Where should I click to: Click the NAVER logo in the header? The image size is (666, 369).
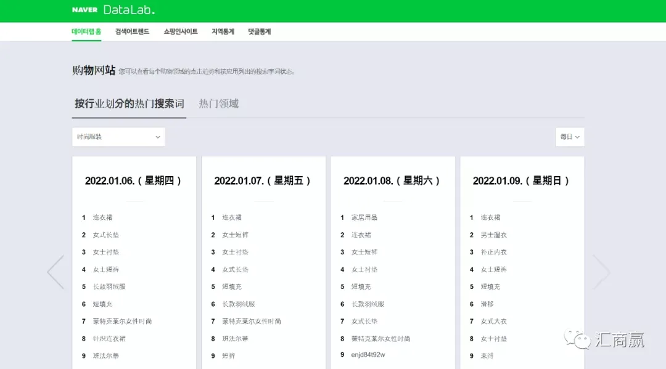point(84,10)
